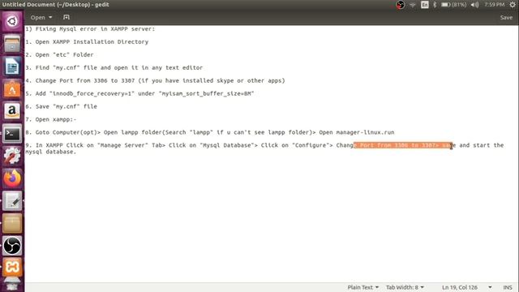Open the sound volume indicator
Viewport: 519px width, 292px height.
click(x=475, y=5)
